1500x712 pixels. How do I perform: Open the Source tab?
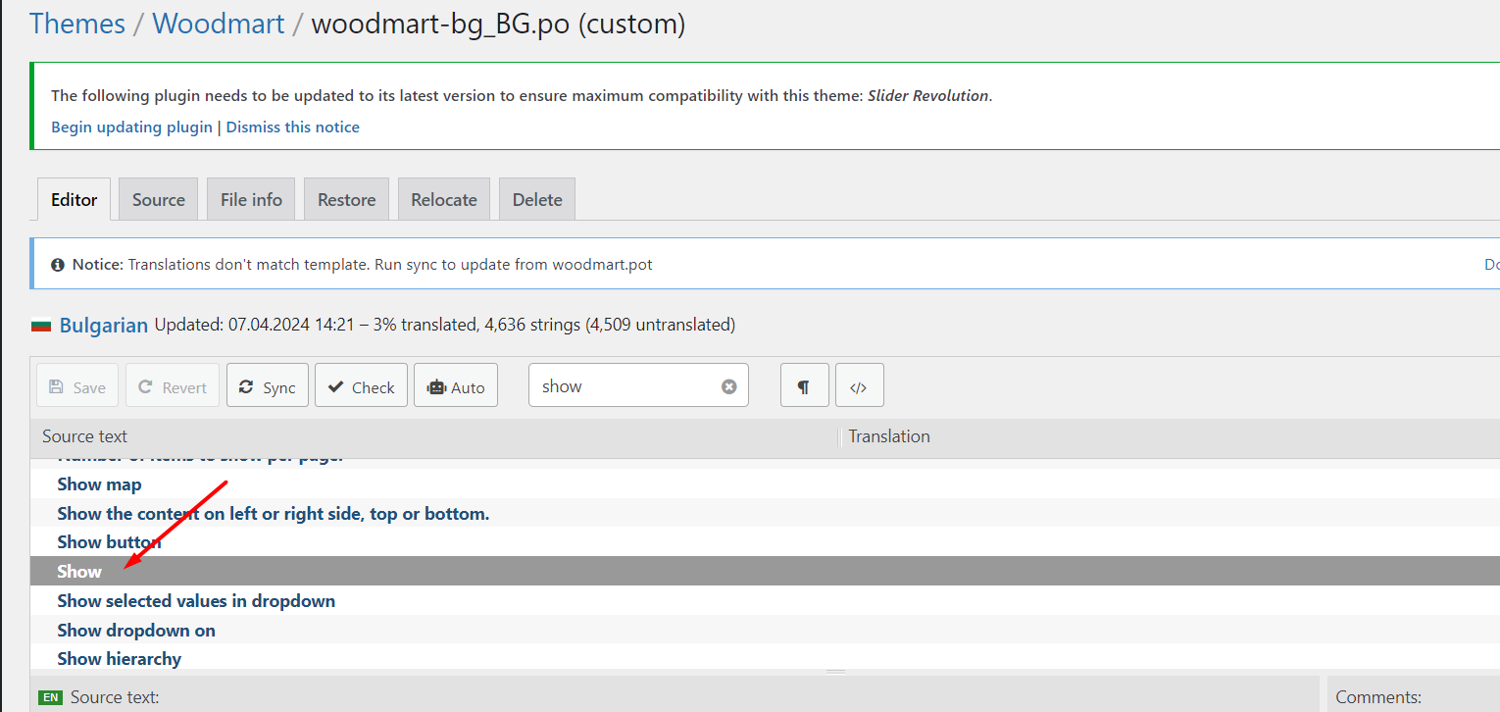coord(159,199)
